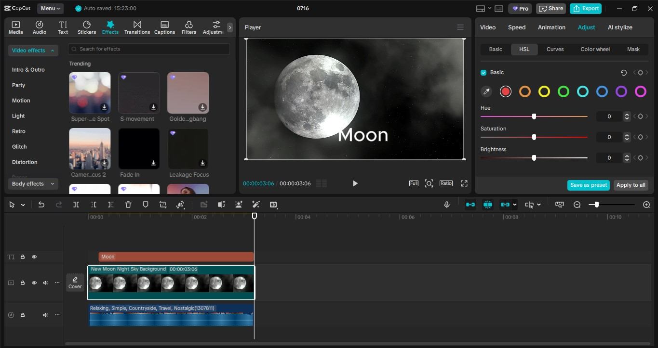Viewport: 658px width, 348px height.
Task: Lock the text track
Action: coord(23,257)
